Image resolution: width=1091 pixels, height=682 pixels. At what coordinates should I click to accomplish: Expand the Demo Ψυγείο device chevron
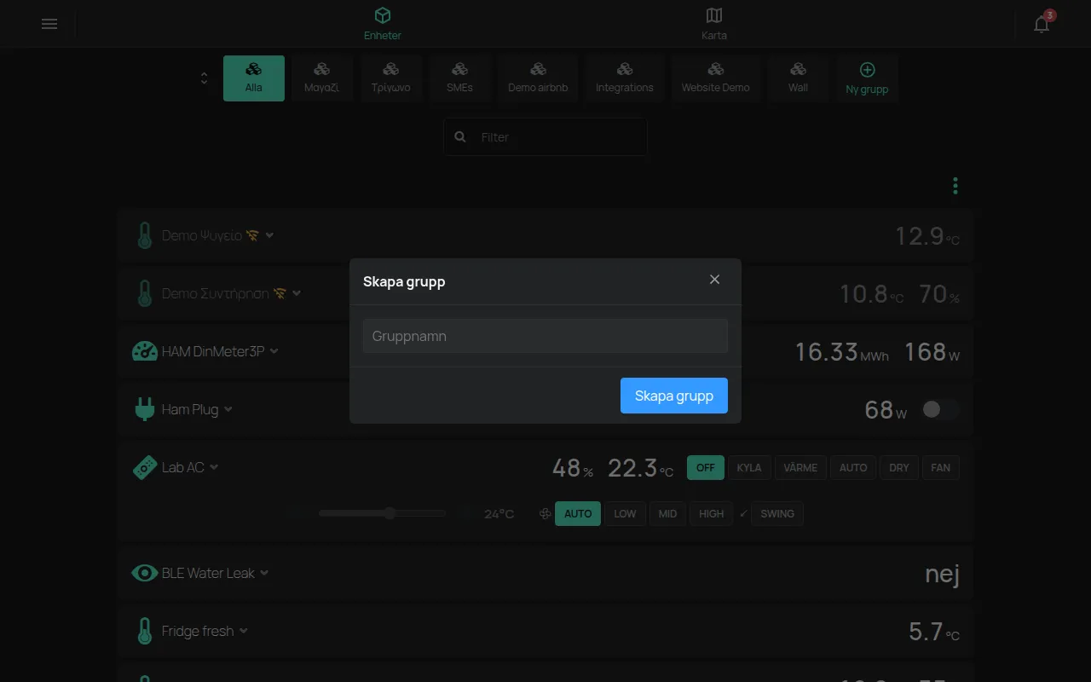point(269,235)
